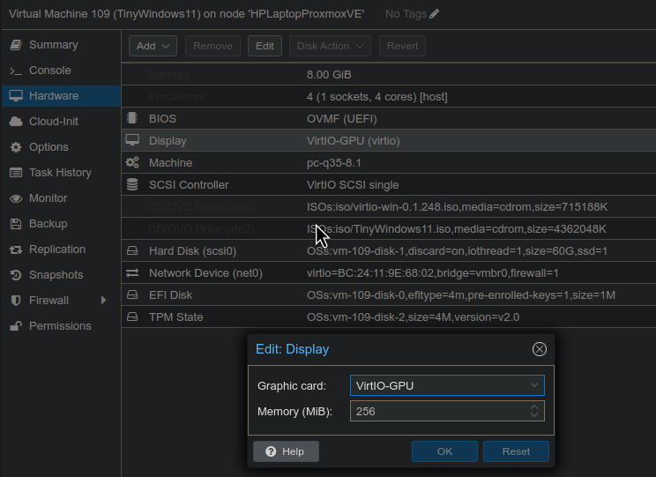Click the Snapshots history icon
The image size is (656, 477).
15,275
